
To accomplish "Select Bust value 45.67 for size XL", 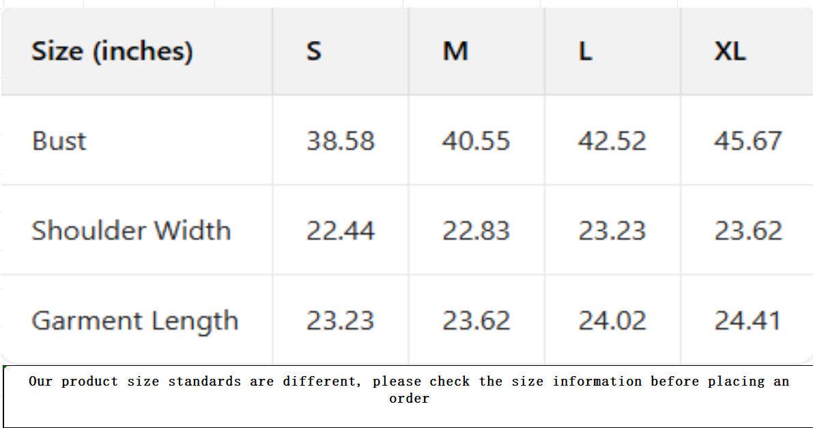I will click(x=747, y=141).
